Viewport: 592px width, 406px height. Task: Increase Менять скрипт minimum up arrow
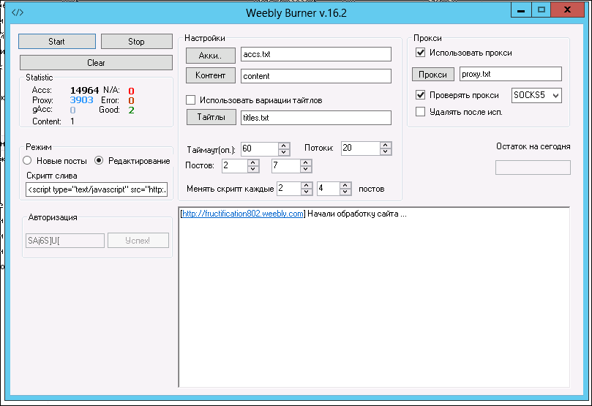tap(307, 185)
